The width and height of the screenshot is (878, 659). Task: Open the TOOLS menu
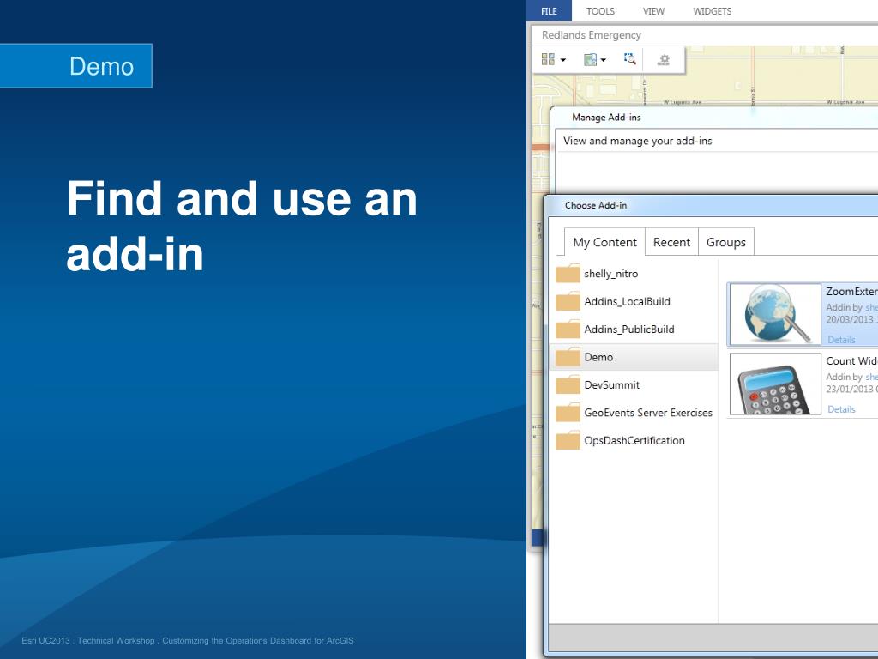point(600,11)
